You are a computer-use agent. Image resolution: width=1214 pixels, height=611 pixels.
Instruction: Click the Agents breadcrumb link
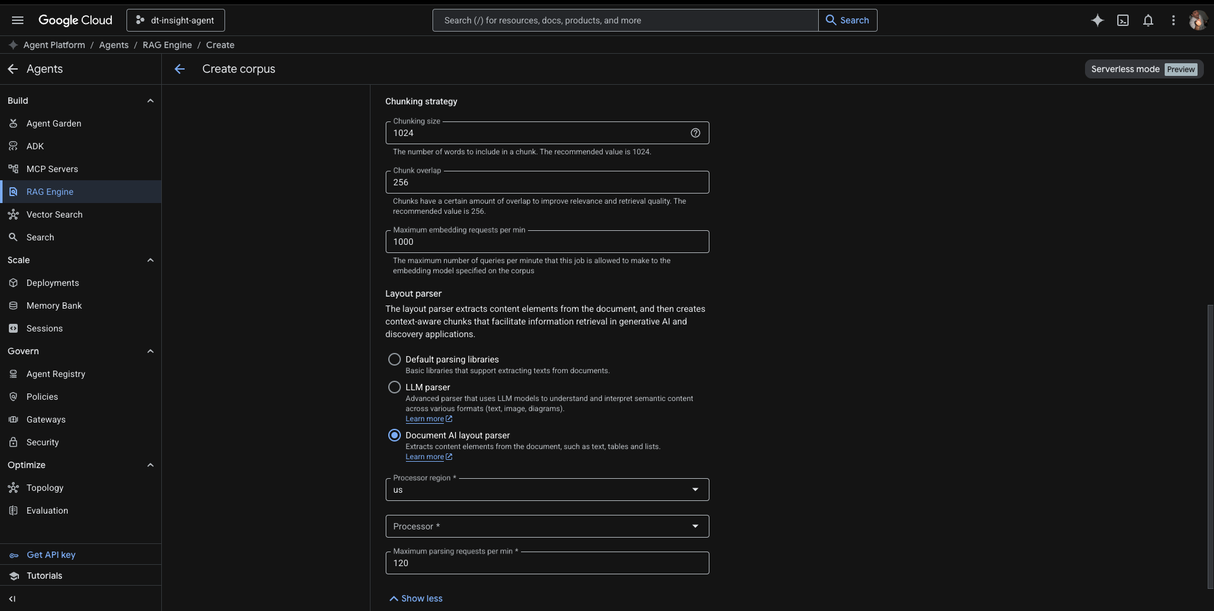click(x=113, y=45)
